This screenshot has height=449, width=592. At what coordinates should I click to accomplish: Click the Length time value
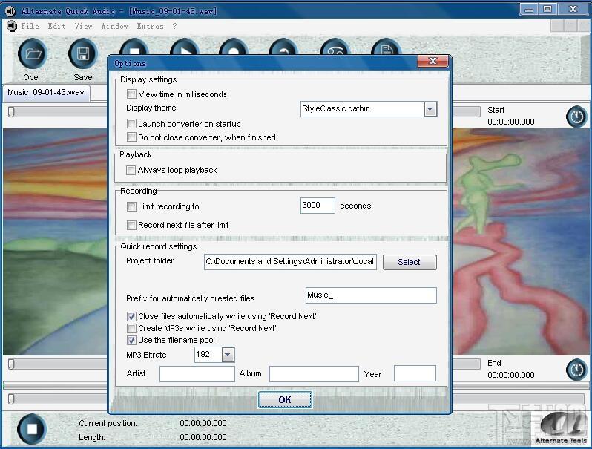coord(203,437)
